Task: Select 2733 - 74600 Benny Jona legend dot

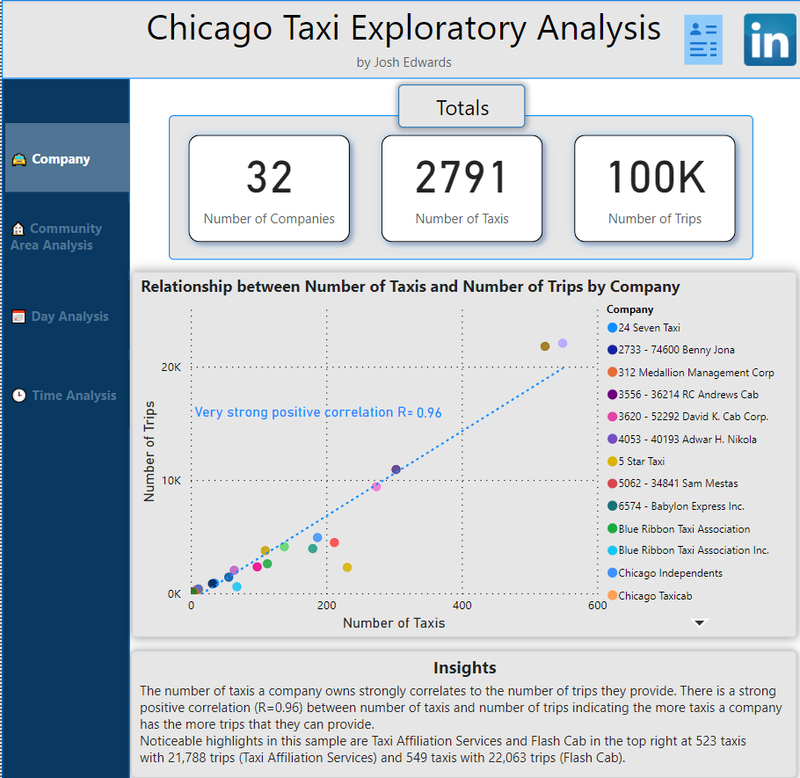Action: [612, 350]
